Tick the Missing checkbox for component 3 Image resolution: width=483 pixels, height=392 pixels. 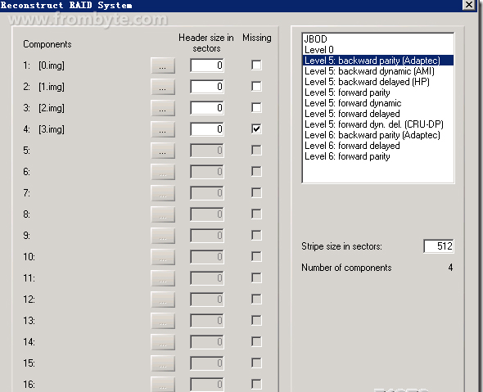[256, 107]
